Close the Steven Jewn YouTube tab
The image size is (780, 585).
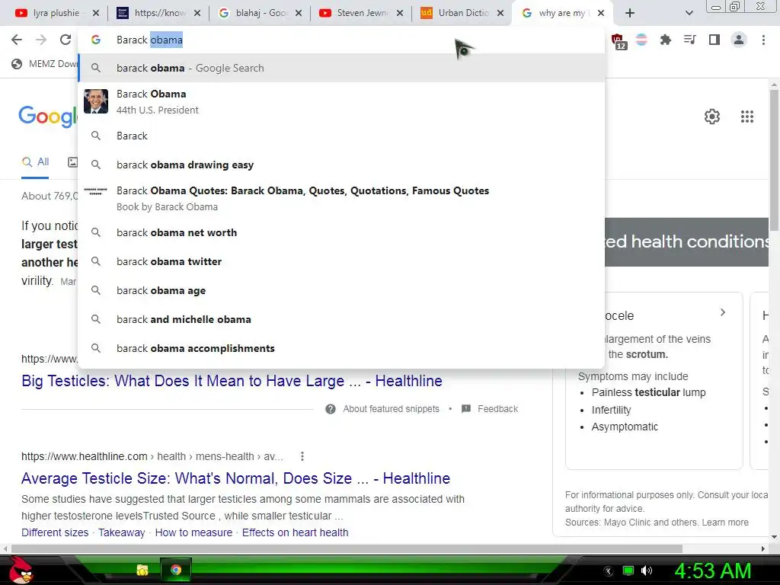(400, 14)
